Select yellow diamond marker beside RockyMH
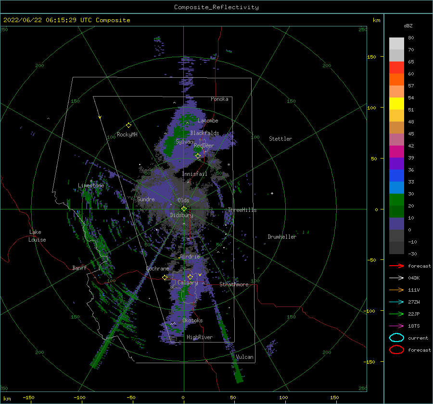 [x=128, y=125]
